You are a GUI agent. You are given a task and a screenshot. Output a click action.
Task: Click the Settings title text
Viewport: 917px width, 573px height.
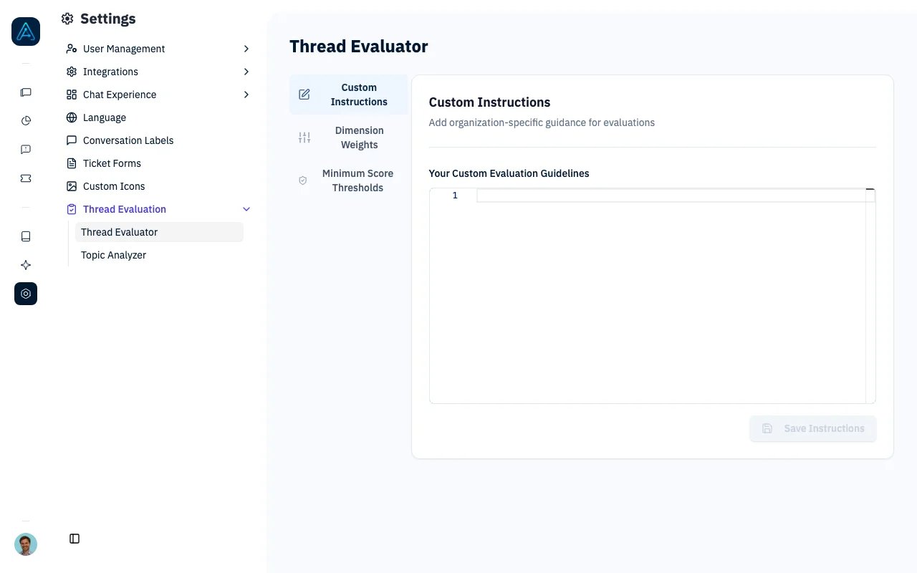tap(108, 19)
